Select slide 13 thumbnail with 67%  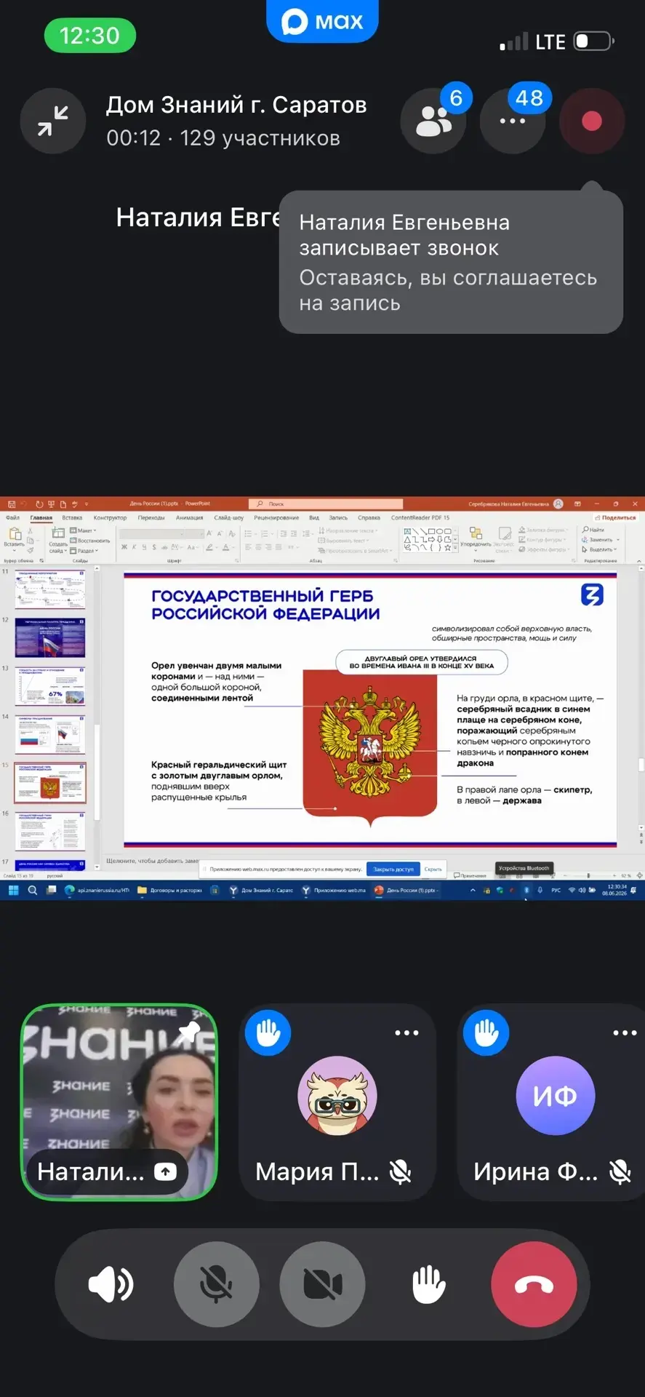(50, 686)
